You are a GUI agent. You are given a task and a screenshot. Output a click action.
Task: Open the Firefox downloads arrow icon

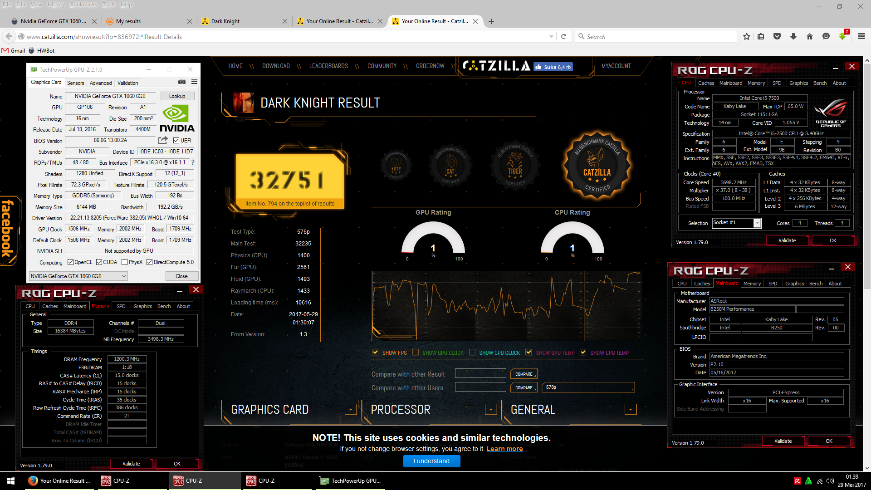(x=793, y=37)
